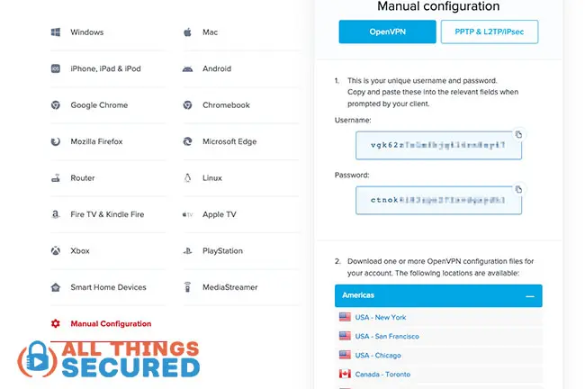Click the PlayStation controller icon
This screenshot has width=585, height=389.
coord(187,251)
